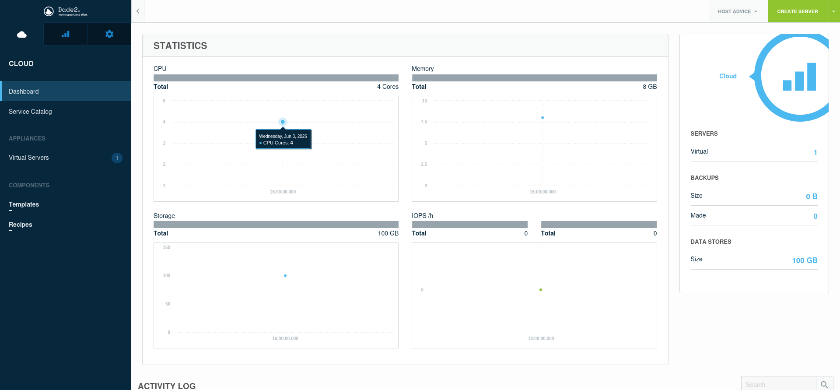Click the data stores size 100 GB
Image resolution: width=840 pixels, height=390 pixels.
pos(805,260)
